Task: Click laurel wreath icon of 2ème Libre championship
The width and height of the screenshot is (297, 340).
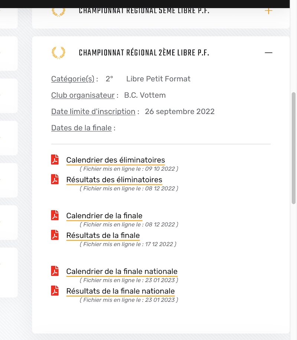Action: tap(58, 53)
